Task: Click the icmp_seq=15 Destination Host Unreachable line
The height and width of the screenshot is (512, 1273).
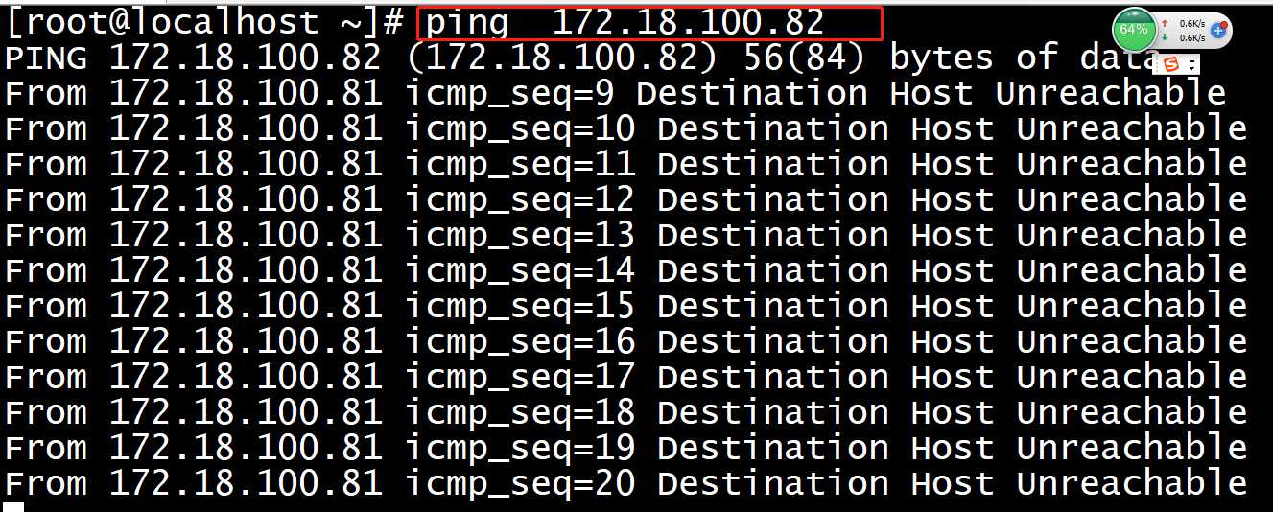Action: click(624, 307)
